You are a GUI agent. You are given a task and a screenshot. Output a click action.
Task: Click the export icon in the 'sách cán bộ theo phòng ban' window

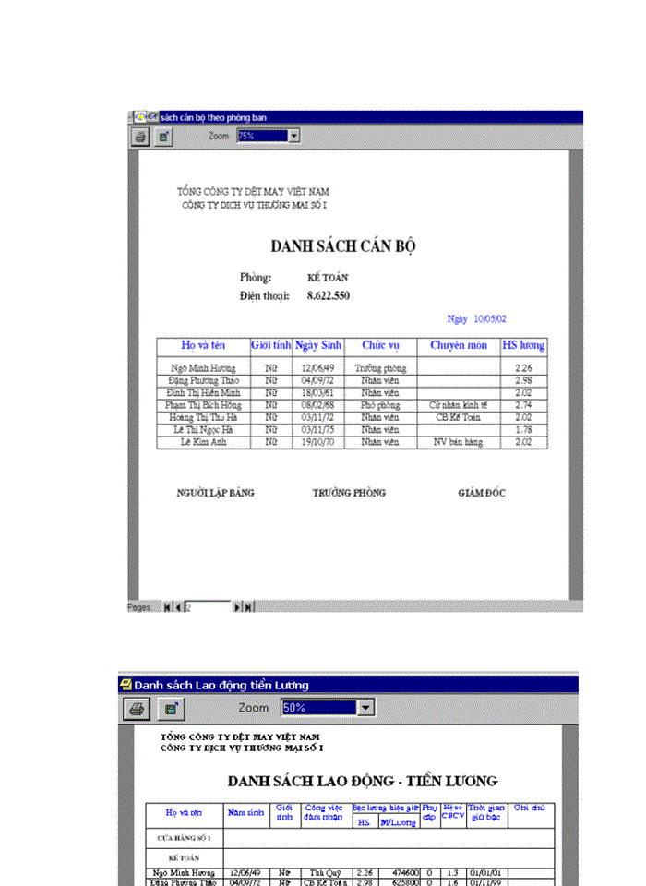[164, 137]
